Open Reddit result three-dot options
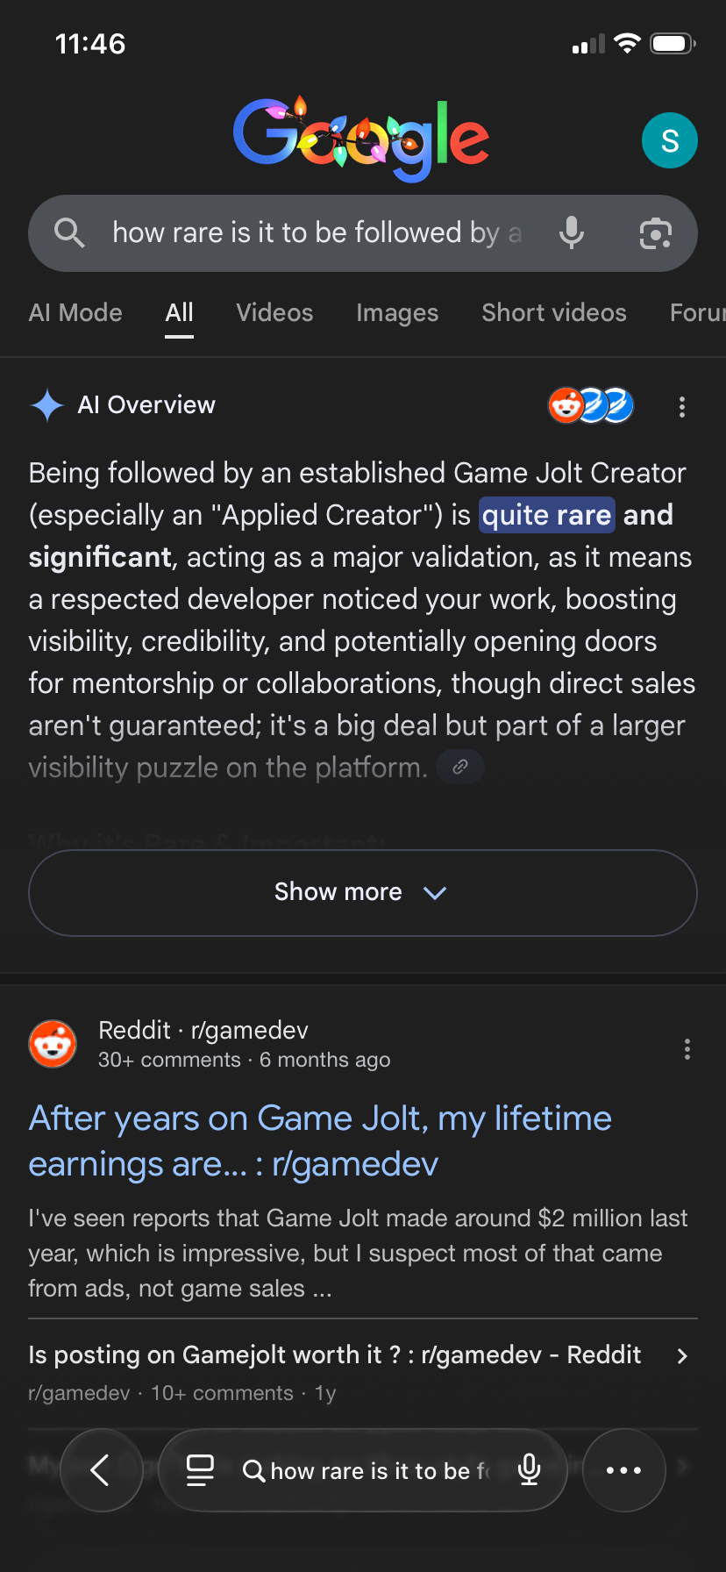 (687, 1049)
